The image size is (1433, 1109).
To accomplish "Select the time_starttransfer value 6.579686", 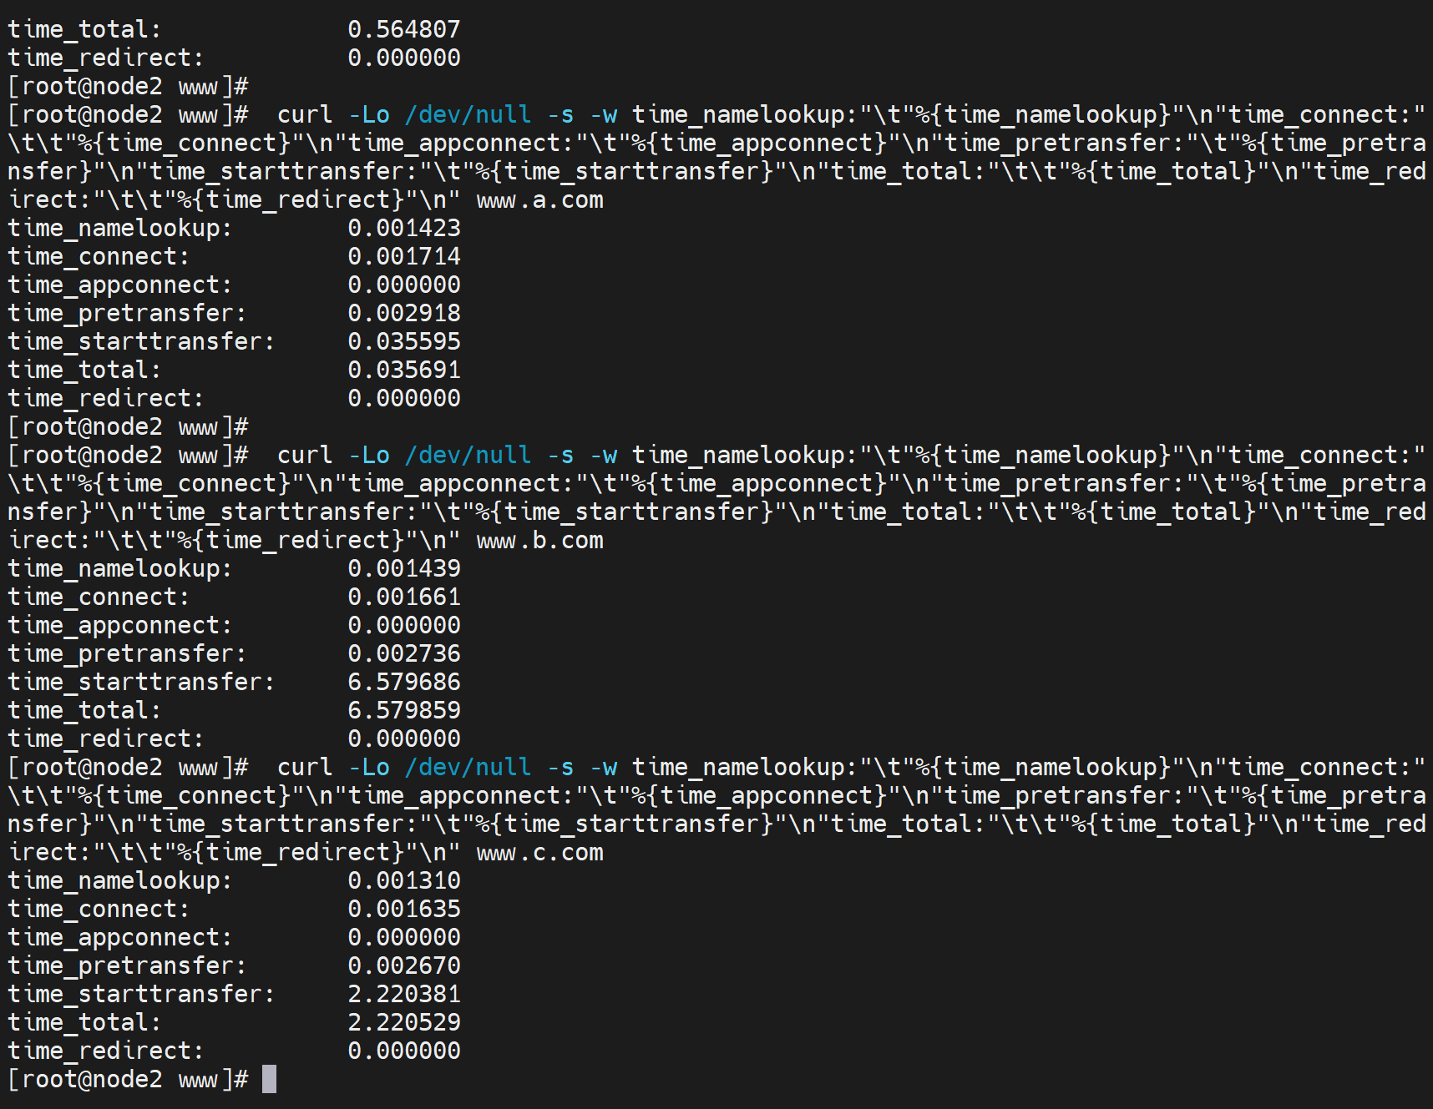I will (403, 682).
